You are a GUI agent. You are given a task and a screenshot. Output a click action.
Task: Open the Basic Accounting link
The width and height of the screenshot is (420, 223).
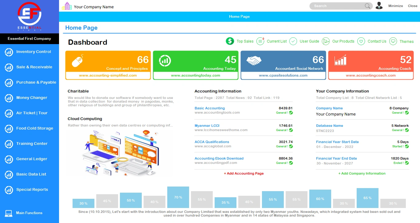[210, 108]
